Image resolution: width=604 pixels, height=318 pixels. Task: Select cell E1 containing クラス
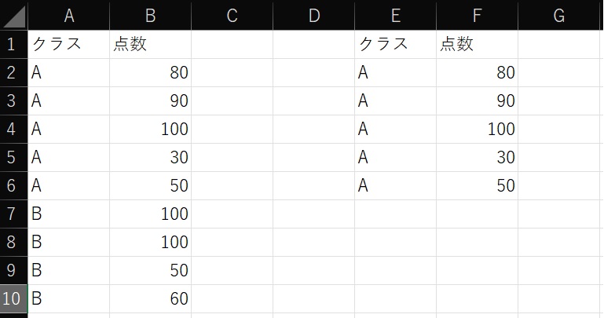click(395, 44)
